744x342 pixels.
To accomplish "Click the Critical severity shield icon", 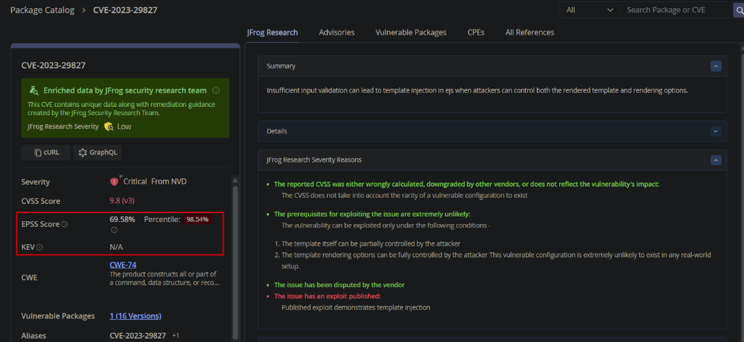I will coord(115,182).
